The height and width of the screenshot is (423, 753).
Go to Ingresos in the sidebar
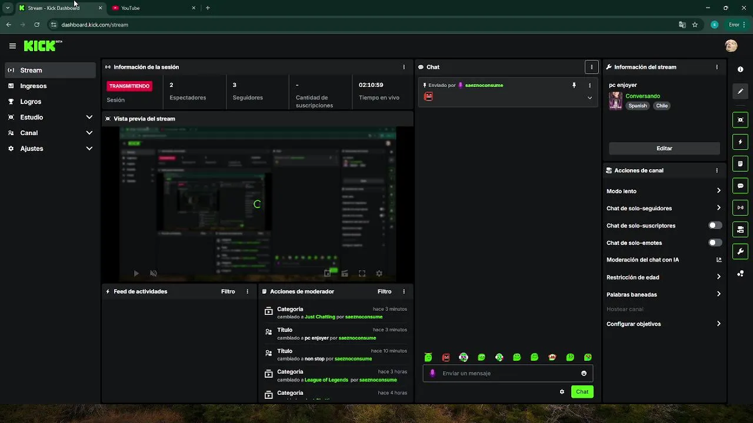[49, 86]
